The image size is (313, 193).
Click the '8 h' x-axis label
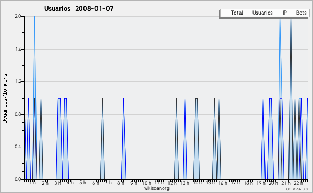121,183
